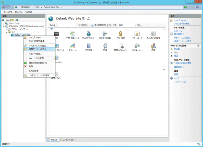The width and height of the screenshot is (203, 147).
Task: Click the create connection globe icon in connections toolbar
Action: [x=3, y=20]
